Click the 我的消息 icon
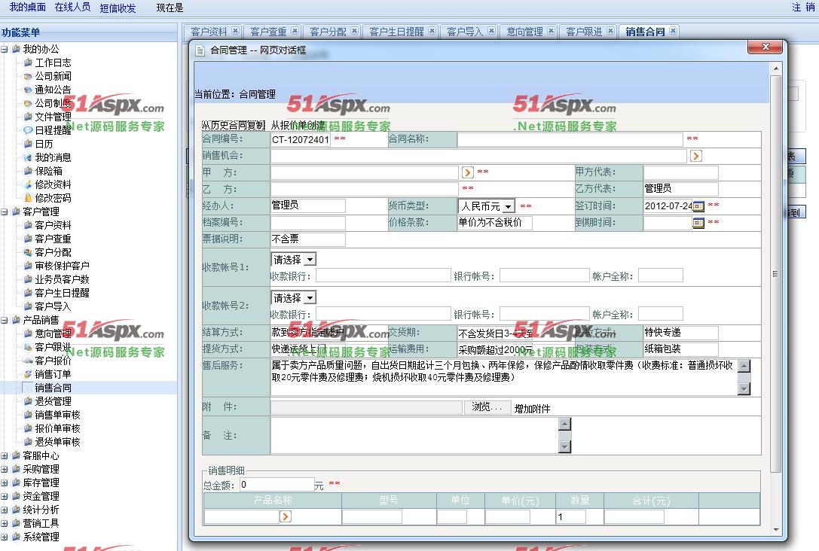Screen dimensions: 819x551 click(28, 157)
